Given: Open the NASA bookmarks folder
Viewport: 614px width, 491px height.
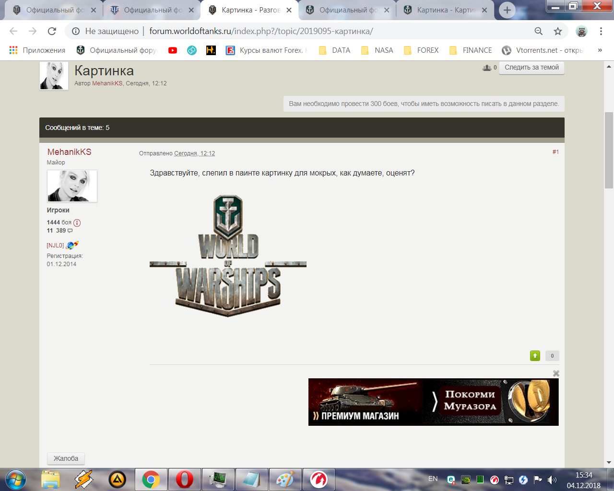Looking at the screenshot, I should (x=378, y=50).
